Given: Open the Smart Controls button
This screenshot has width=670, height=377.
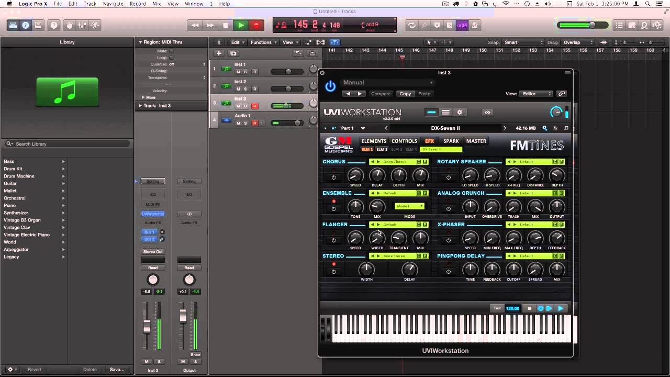Looking at the screenshot, I should (x=69, y=25).
